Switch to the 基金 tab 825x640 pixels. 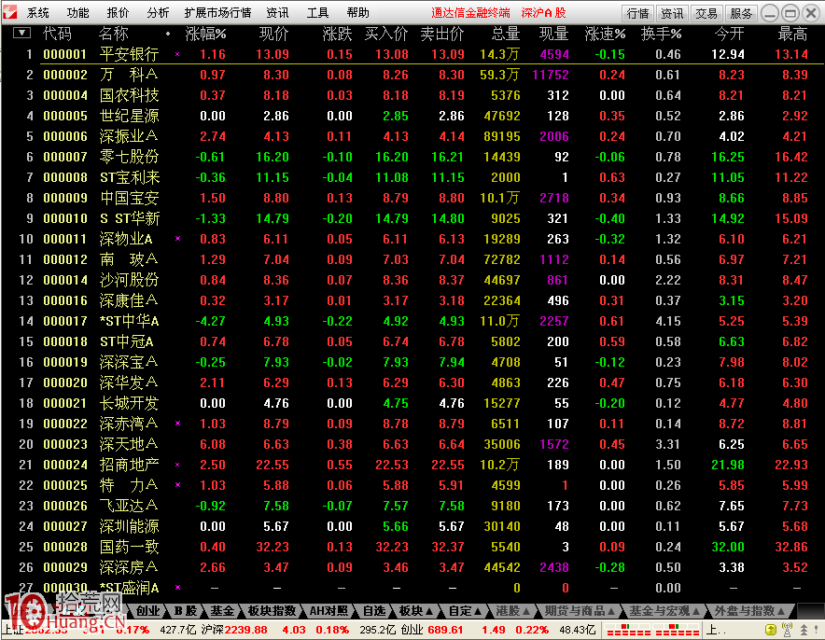pyautogui.click(x=222, y=611)
